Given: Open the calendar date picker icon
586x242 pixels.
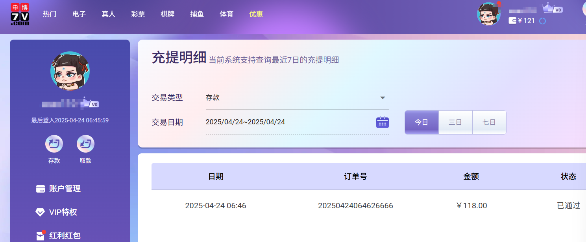Looking at the screenshot, I should coord(382,122).
